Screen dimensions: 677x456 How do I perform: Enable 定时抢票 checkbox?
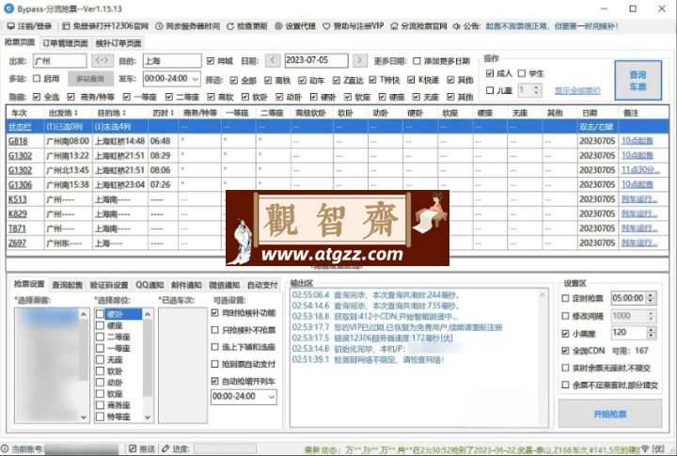point(565,298)
